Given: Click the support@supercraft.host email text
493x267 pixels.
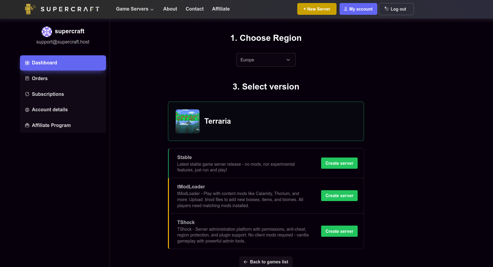Looking at the screenshot, I should click(63, 42).
